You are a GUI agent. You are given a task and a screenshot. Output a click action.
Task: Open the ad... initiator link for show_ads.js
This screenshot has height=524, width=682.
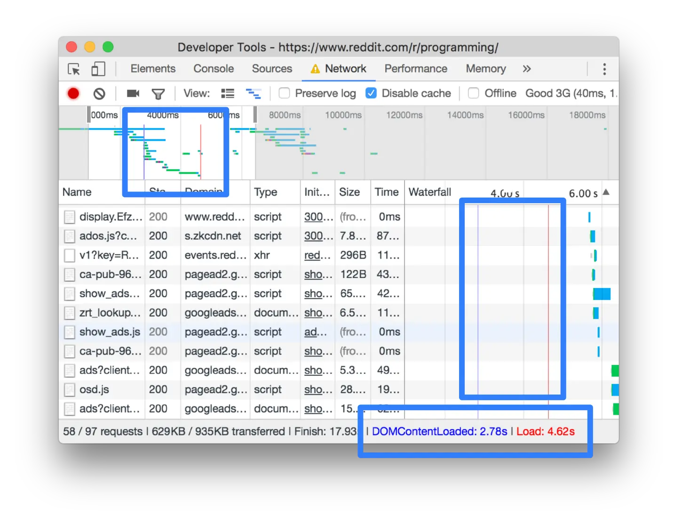[315, 332]
